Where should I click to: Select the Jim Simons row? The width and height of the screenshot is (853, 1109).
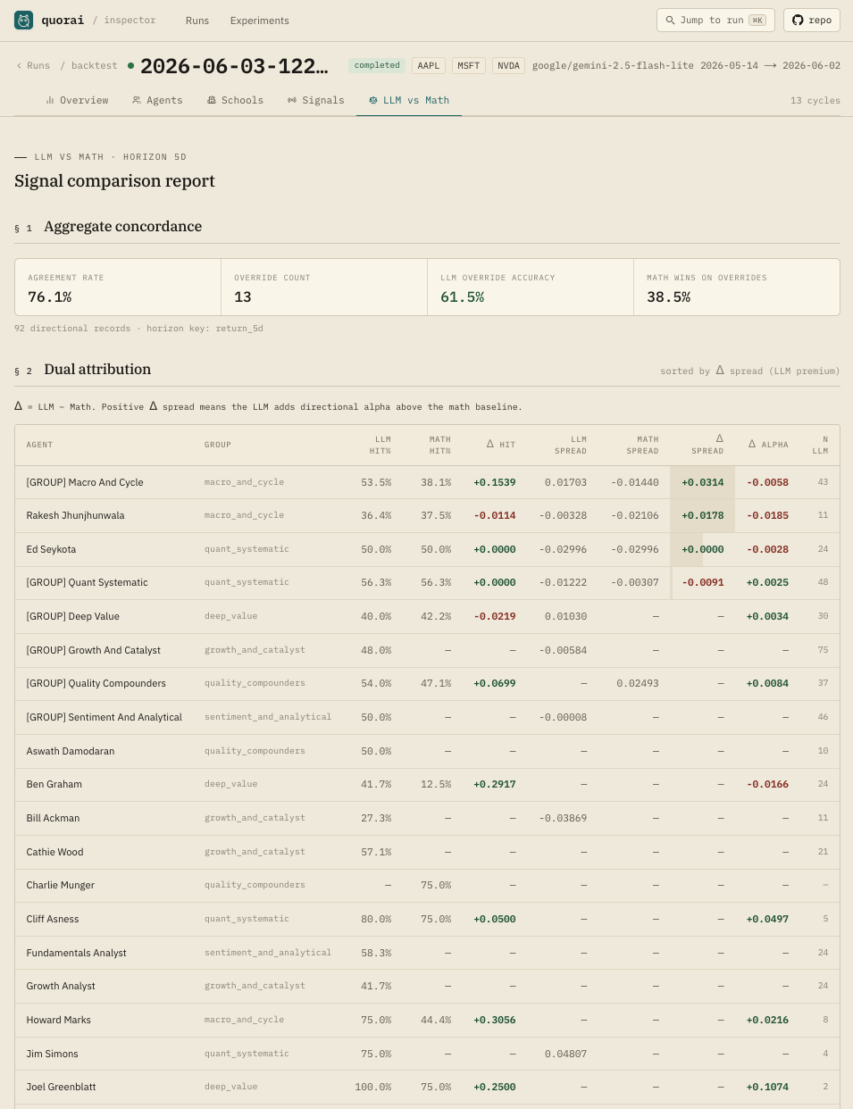tap(427, 1054)
